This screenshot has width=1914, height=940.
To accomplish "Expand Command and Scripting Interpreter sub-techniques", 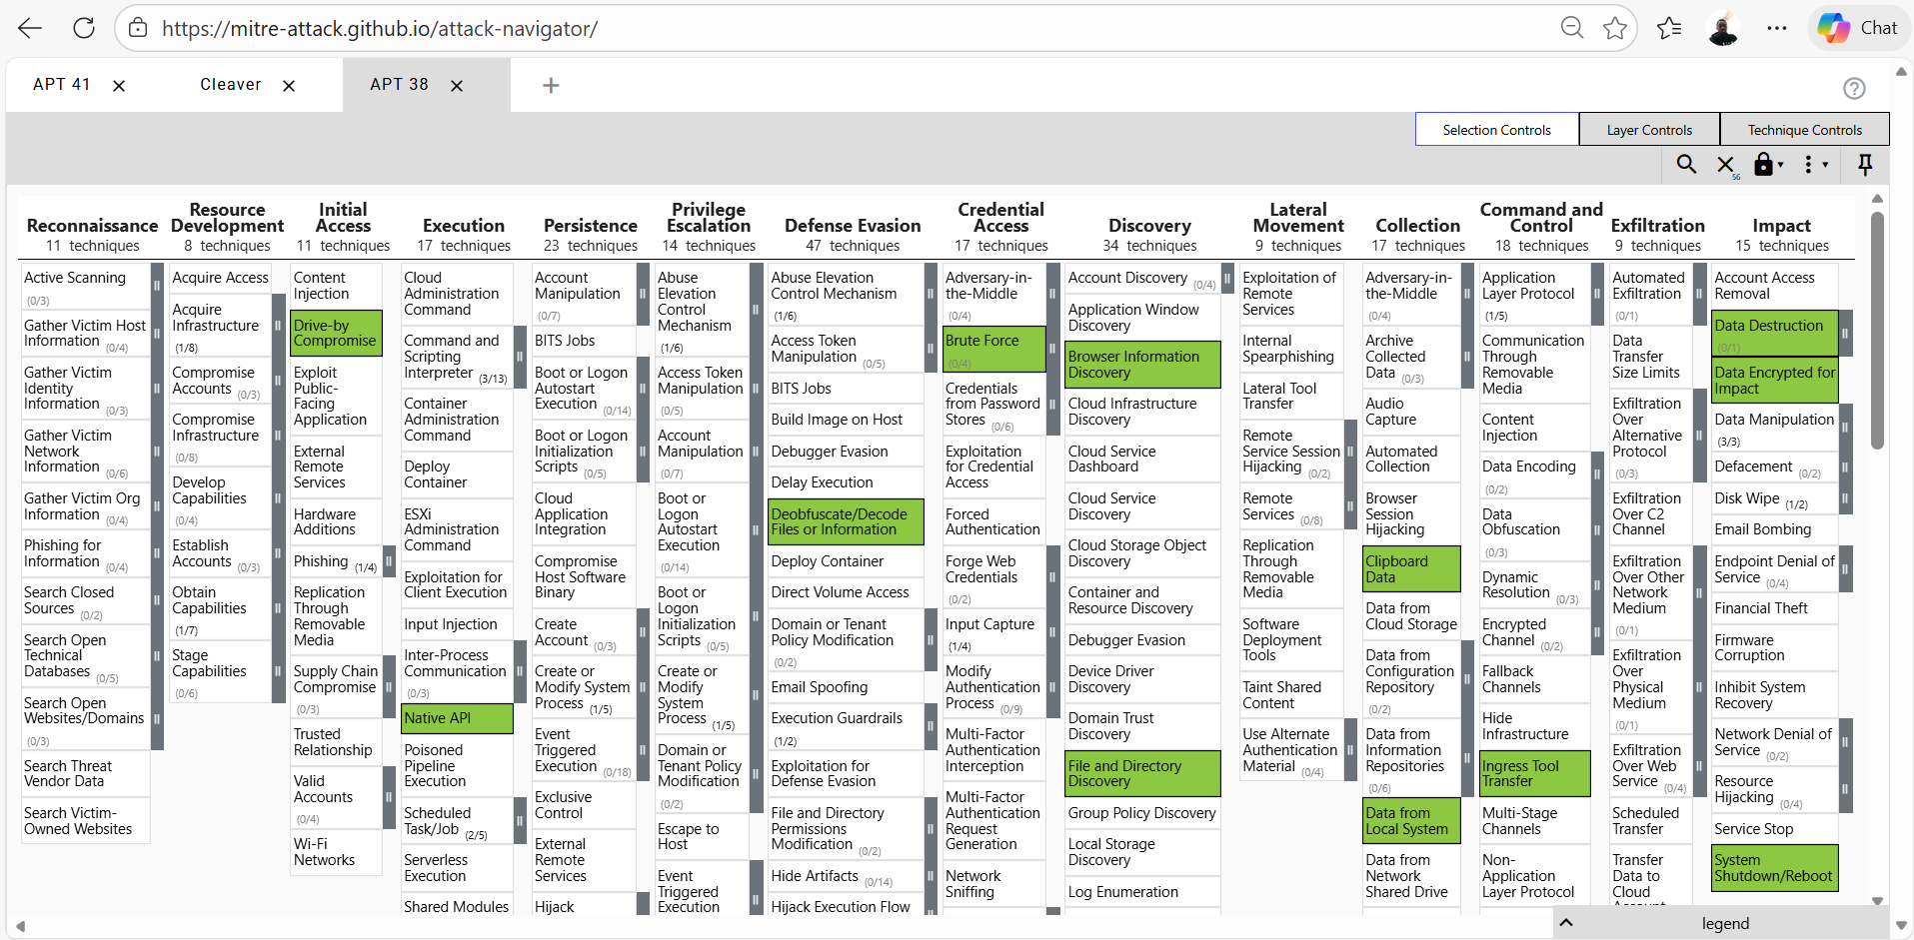I will pos(520,357).
